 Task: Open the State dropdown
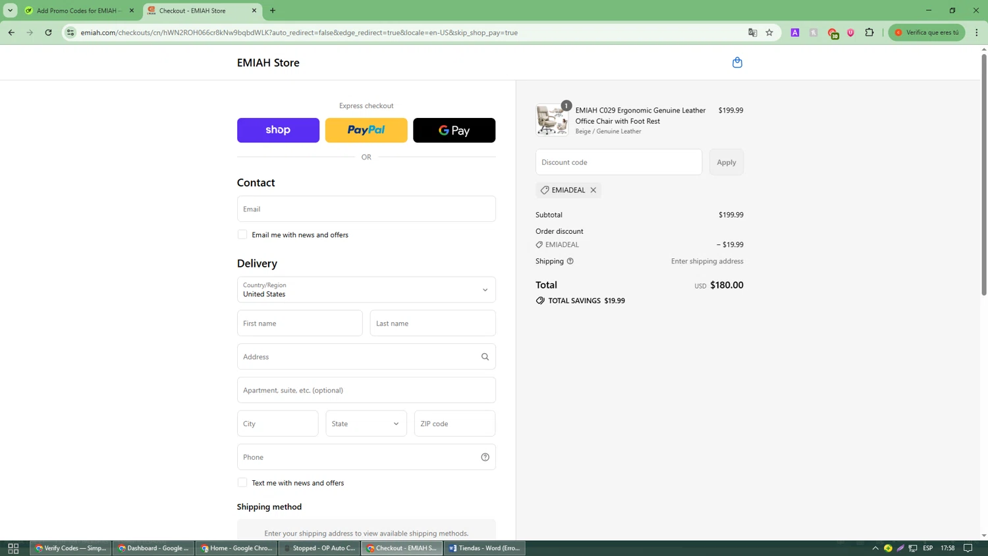click(x=366, y=424)
